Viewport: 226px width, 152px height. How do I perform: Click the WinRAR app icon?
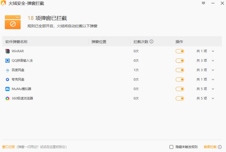coord(8,51)
